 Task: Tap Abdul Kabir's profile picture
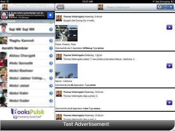(x=4, y=93)
